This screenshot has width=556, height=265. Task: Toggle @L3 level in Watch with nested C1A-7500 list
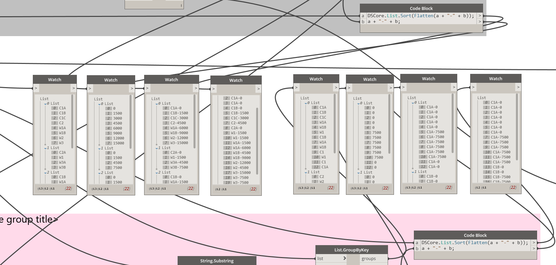(x=408, y=187)
